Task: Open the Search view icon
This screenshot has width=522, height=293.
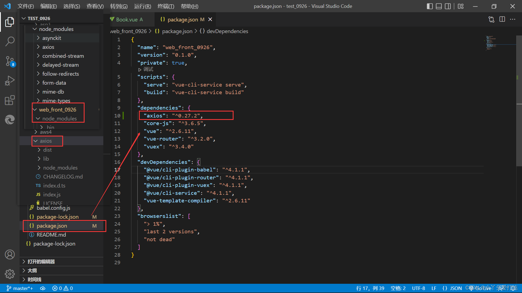Action: pos(10,42)
